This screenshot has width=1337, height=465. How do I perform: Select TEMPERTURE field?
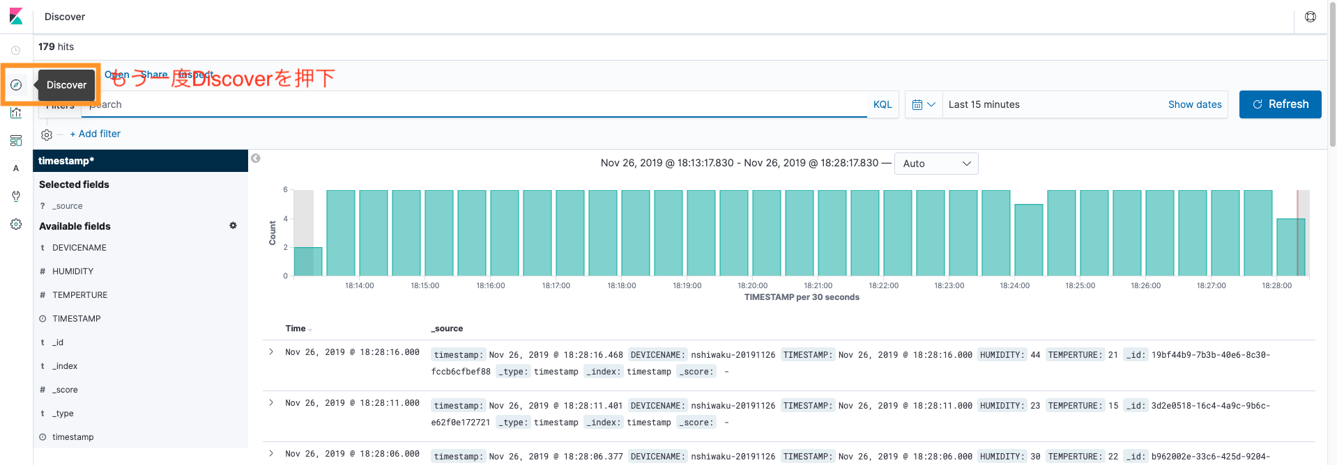(79, 295)
